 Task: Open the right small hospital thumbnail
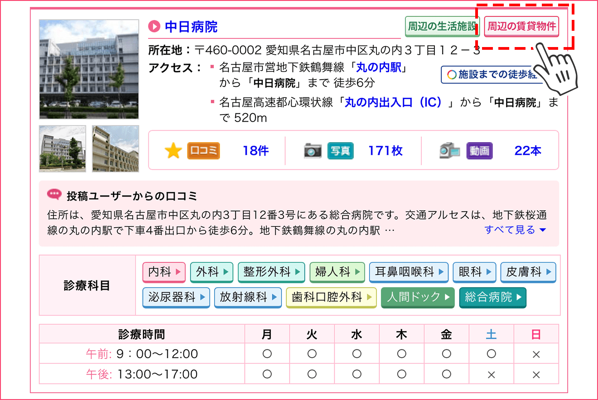pyautogui.click(x=116, y=149)
